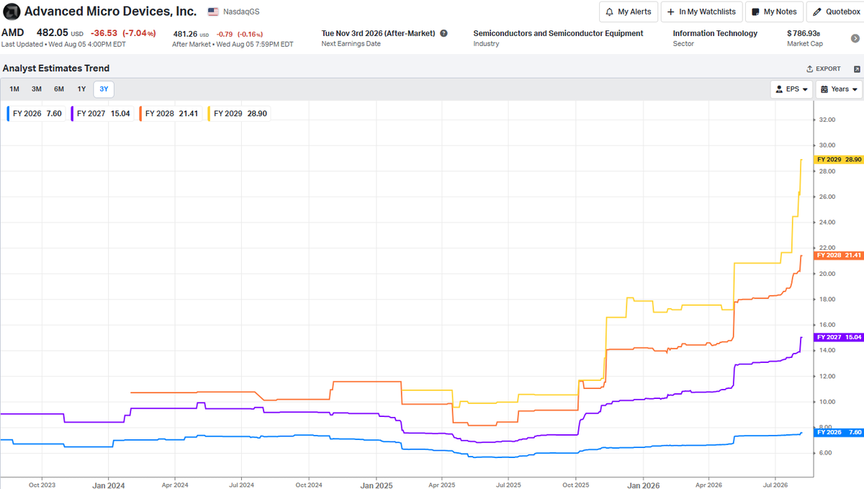Click the NasdaqGS exchange label
The height and width of the screenshot is (489, 864).
(241, 12)
